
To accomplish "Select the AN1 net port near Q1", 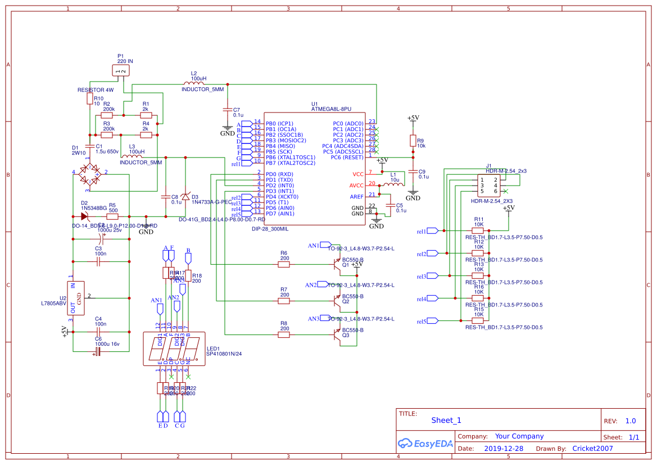I will pyautogui.click(x=326, y=245).
